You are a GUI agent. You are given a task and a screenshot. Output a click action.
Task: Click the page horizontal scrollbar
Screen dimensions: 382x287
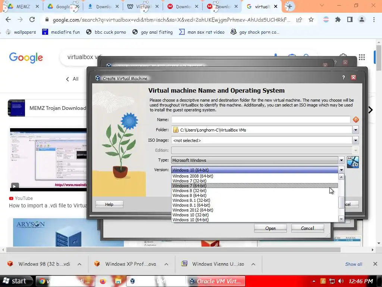coord(173,250)
